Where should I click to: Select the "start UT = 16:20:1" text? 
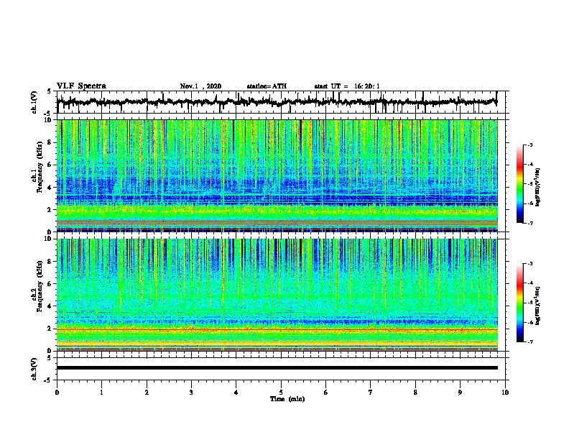347,86
